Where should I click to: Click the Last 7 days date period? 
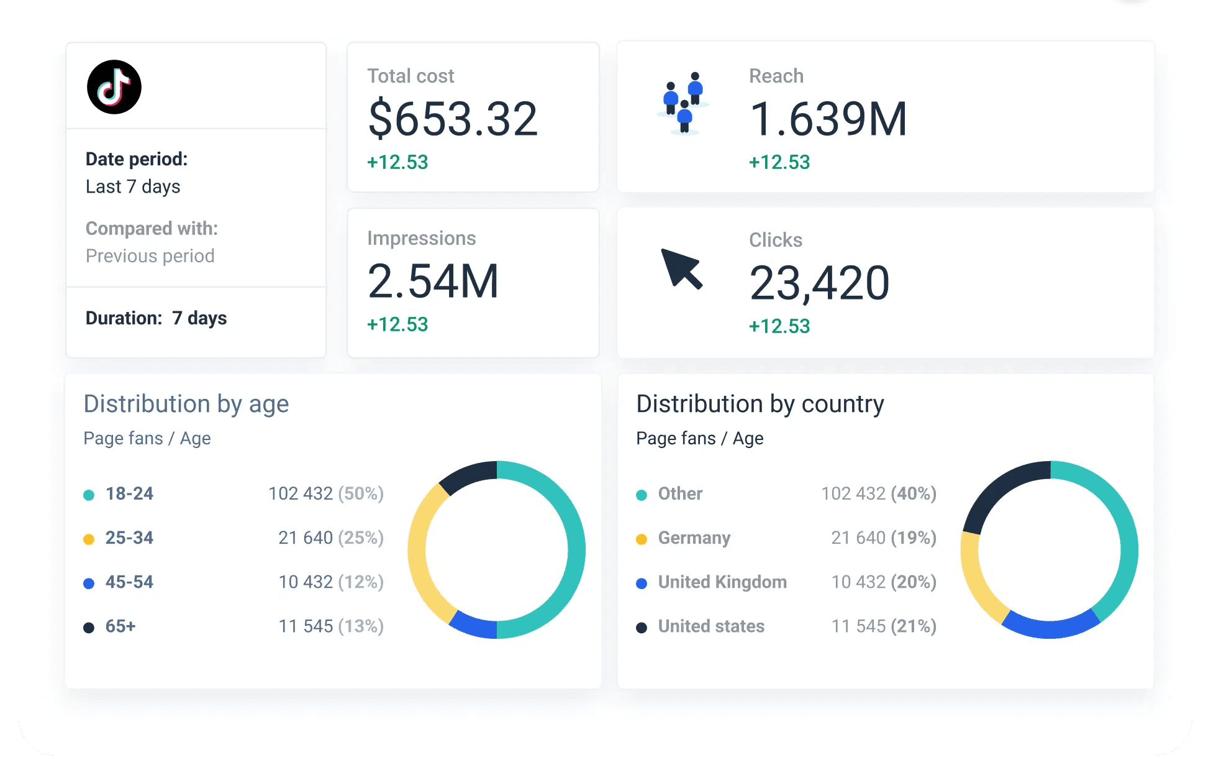(133, 186)
